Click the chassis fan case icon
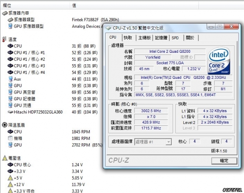 pyautogui.click(x=10, y=138)
